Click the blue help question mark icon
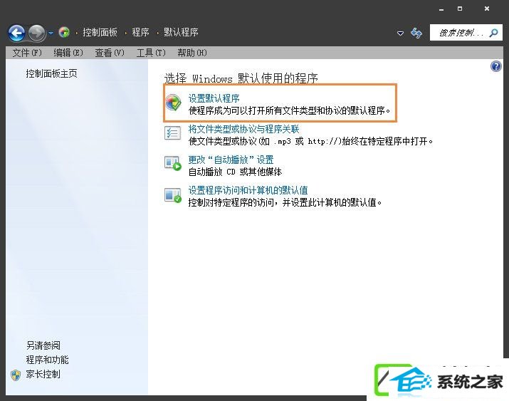The image size is (509, 401). (495, 66)
